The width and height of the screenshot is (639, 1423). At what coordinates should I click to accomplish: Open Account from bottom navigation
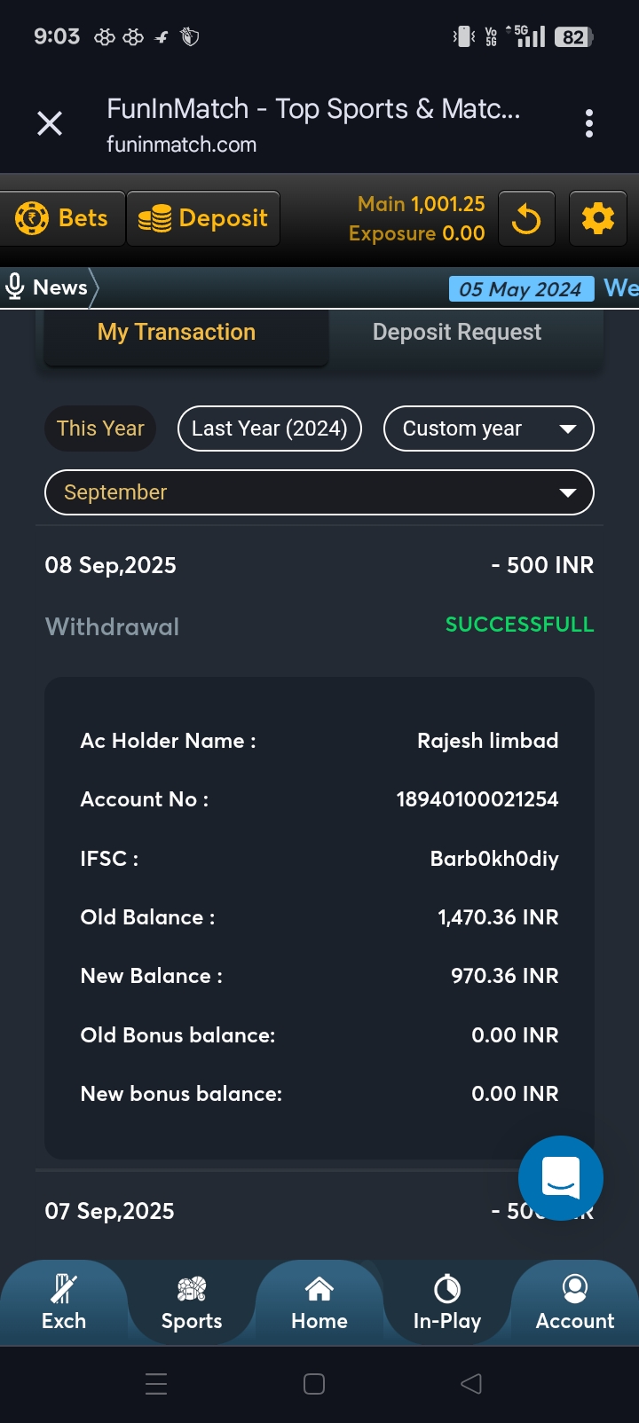click(x=575, y=1302)
